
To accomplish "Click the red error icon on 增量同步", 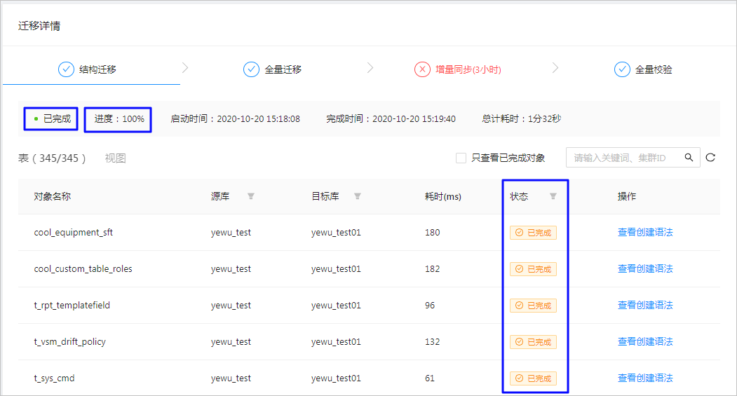I will pyautogui.click(x=422, y=69).
